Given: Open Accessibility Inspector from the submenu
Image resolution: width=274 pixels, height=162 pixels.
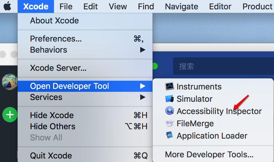Looking at the screenshot, I should click(213, 111).
